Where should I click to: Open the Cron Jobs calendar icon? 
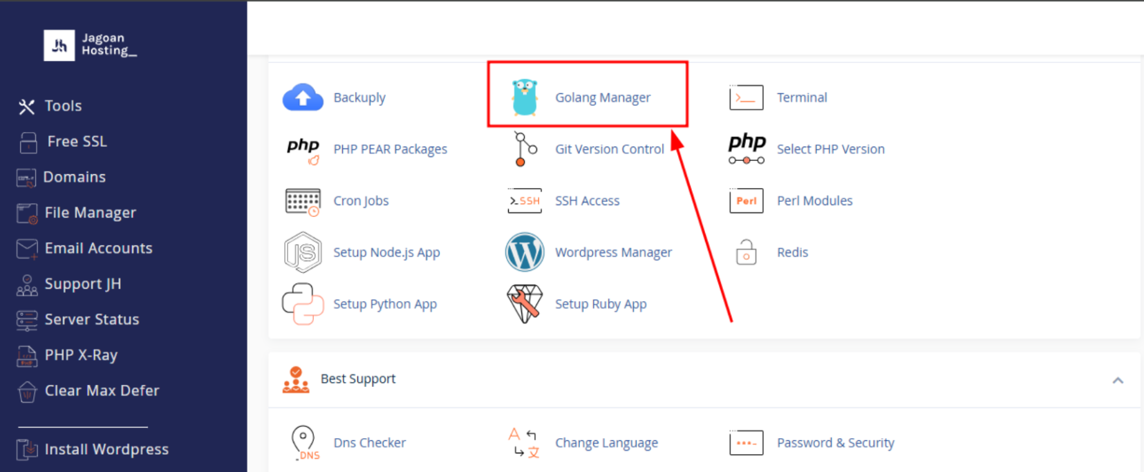click(x=303, y=201)
